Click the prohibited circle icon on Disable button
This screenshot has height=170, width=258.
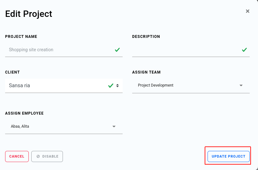pyautogui.click(x=38, y=156)
